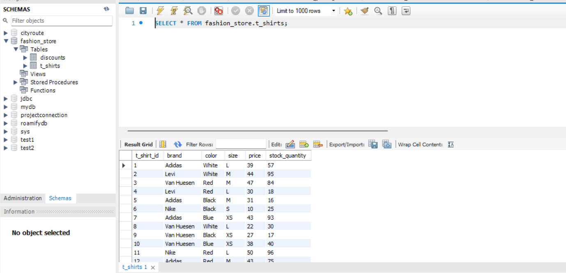Image resolution: width=566 pixels, height=273 pixels.
Task: Select the Functions tree item
Action: pos(43,90)
